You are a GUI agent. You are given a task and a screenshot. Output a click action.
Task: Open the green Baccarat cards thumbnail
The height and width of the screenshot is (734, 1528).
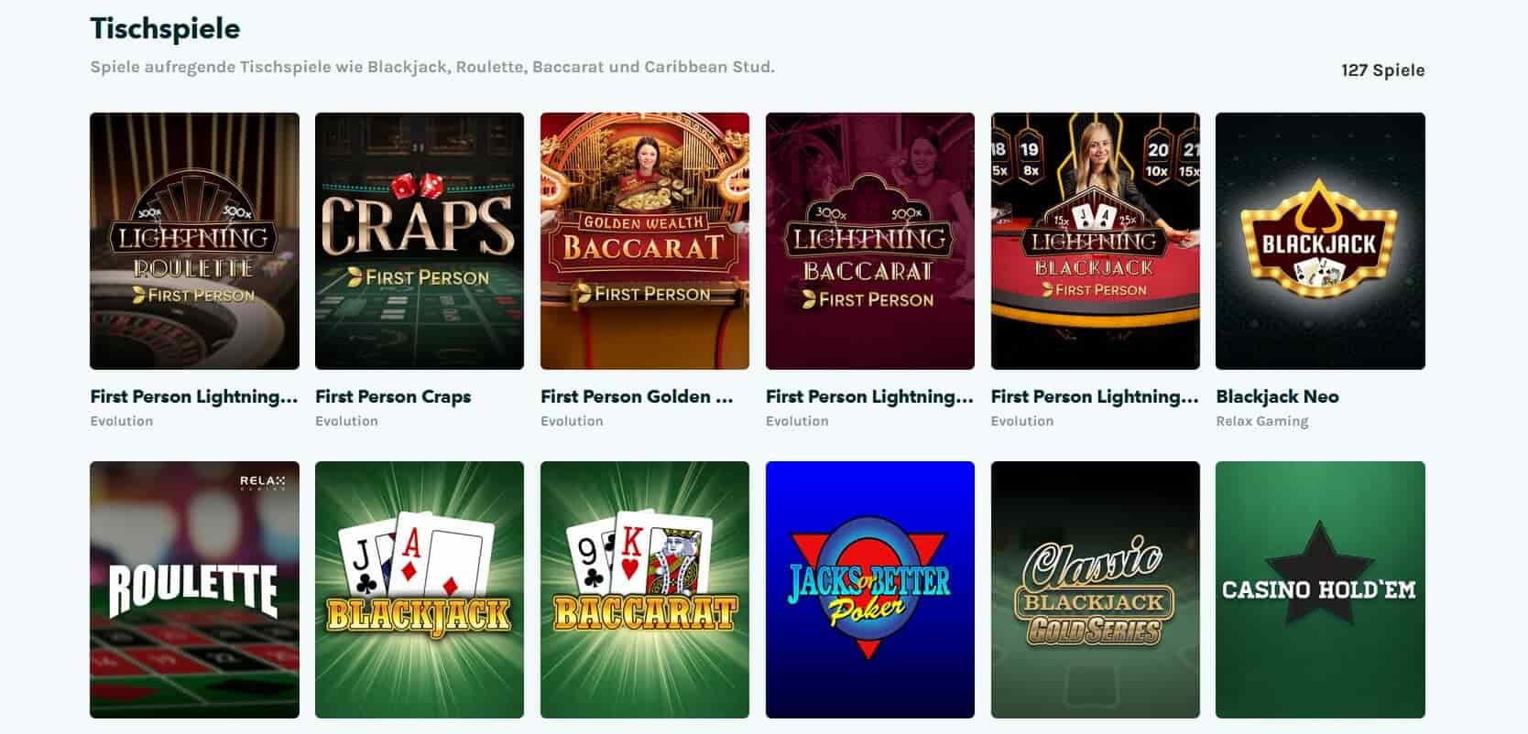(x=645, y=589)
